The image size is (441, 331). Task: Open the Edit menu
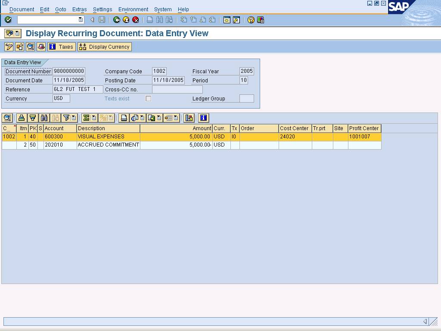(x=44, y=9)
